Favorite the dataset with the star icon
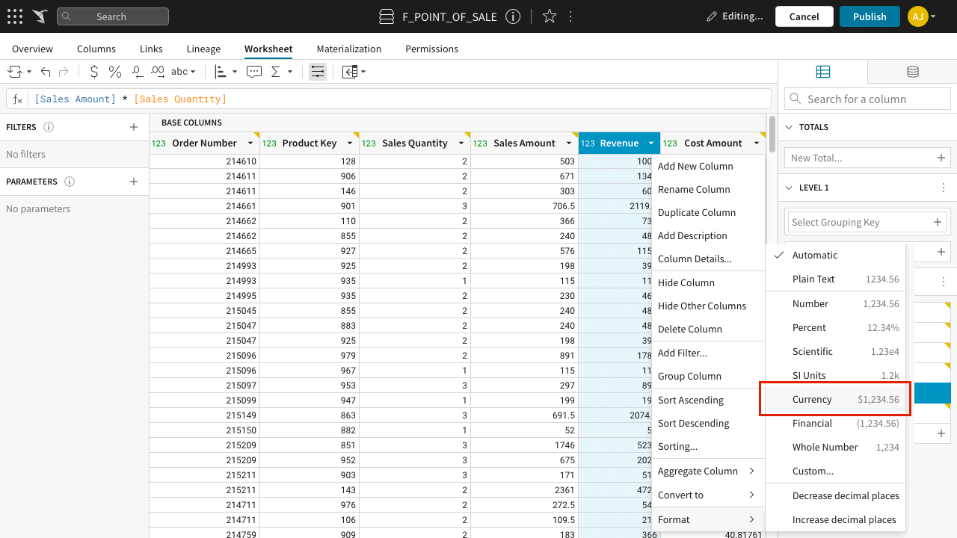Image resolution: width=957 pixels, height=538 pixels. click(550, 16)
